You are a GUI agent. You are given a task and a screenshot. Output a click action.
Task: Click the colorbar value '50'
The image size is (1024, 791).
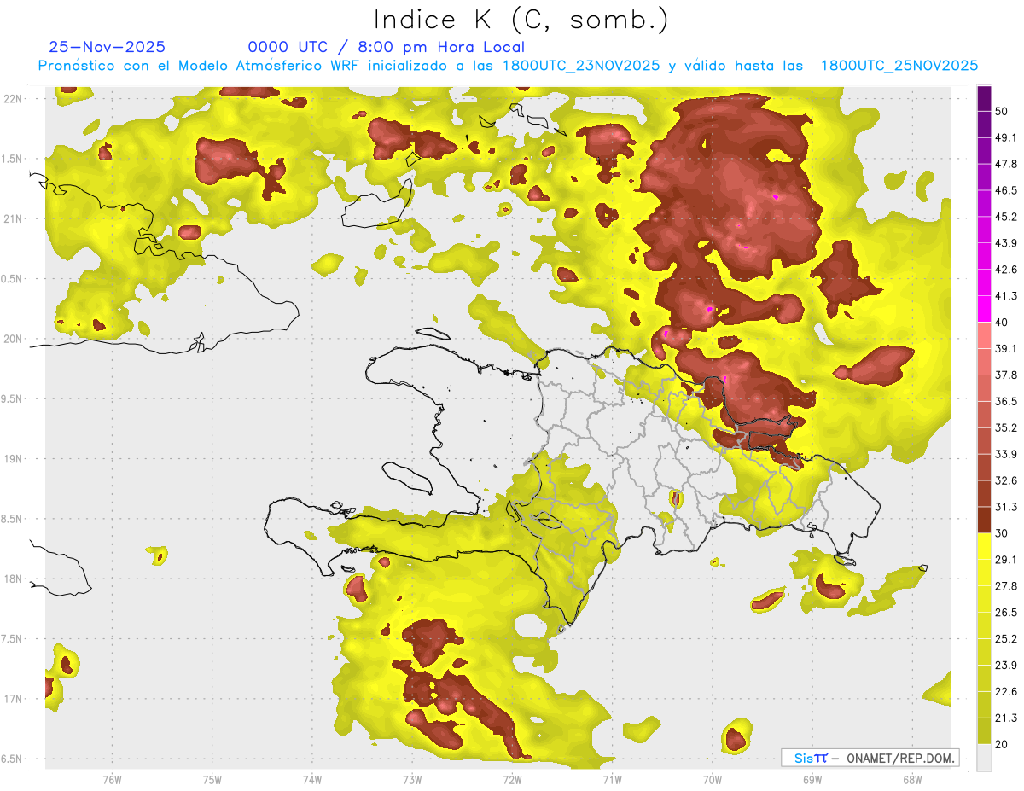1003,112
